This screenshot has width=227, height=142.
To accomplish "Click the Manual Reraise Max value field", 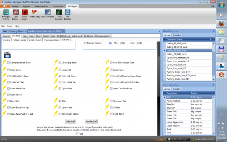I will 140,43.
